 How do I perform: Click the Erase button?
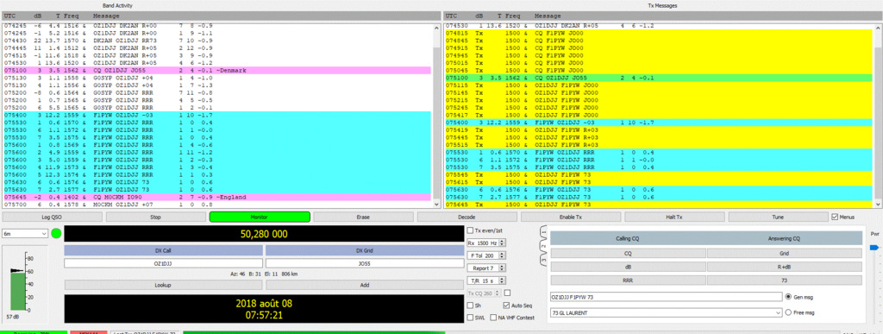(x=363, y=217)
